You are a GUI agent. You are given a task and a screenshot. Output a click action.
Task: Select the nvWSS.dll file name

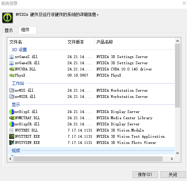24,90
